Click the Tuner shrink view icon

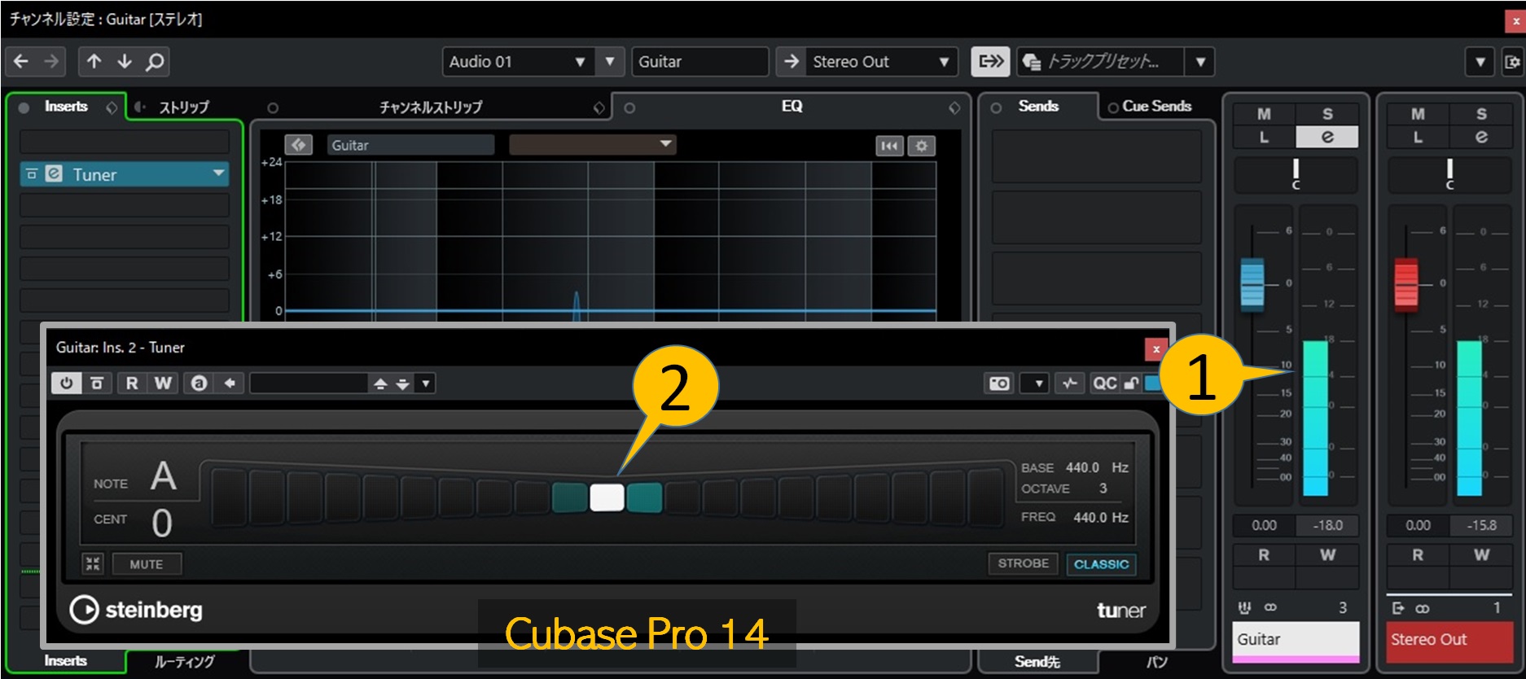point(93,563)
